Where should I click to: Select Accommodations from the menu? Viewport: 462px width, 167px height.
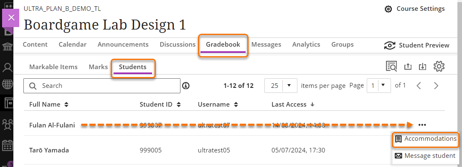[426, 139]
